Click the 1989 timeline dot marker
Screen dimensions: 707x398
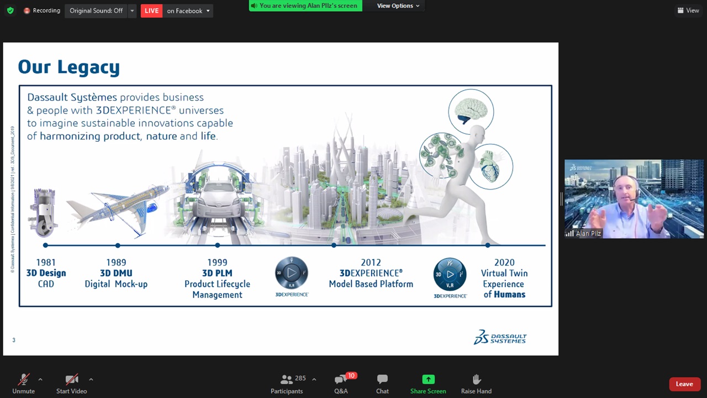point(118,245)
